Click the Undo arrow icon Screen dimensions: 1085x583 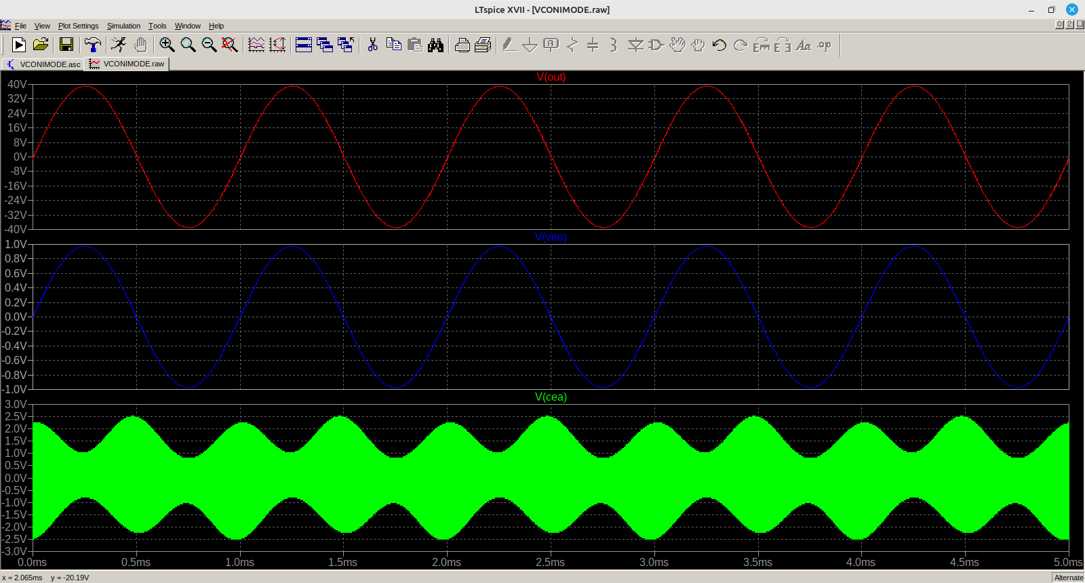pyautogui.click(x=719, y=45)
